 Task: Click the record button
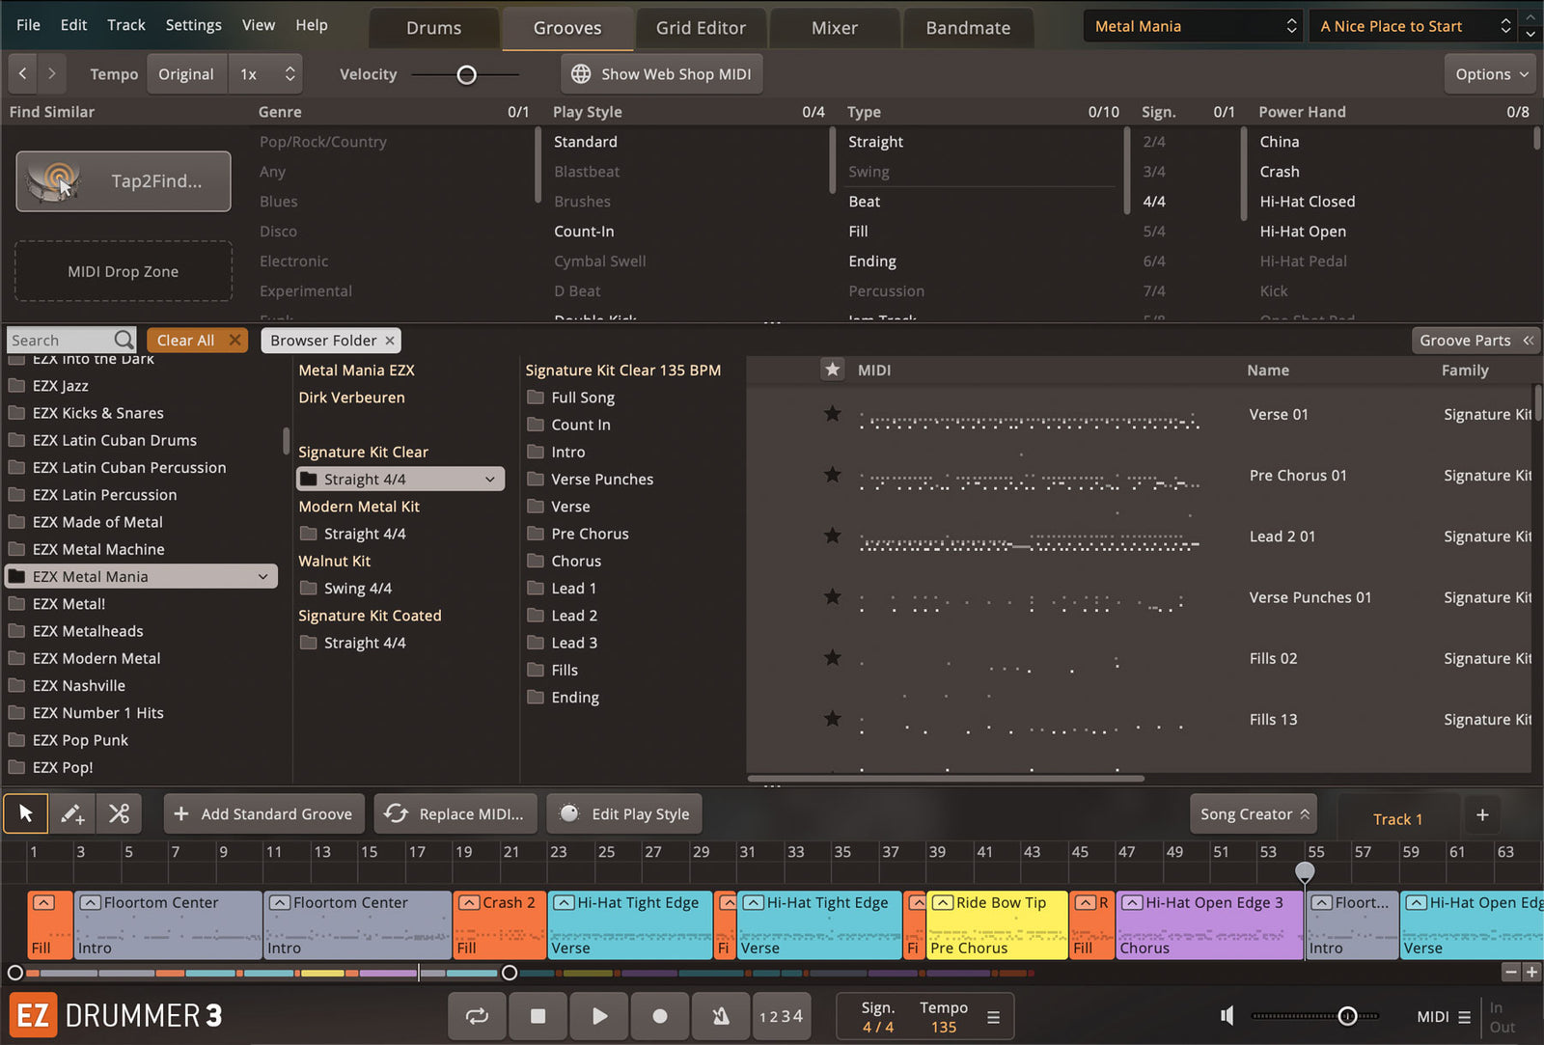coord(660,1016)
